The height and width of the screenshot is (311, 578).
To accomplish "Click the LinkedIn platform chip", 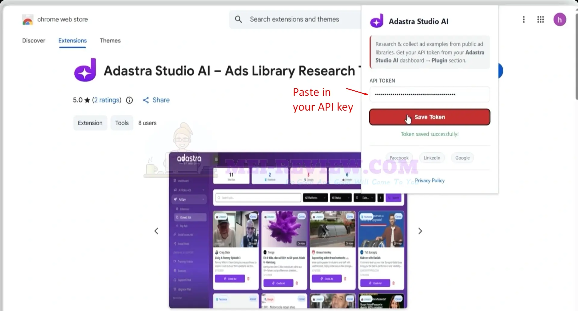I will click(x=432, y=158).
